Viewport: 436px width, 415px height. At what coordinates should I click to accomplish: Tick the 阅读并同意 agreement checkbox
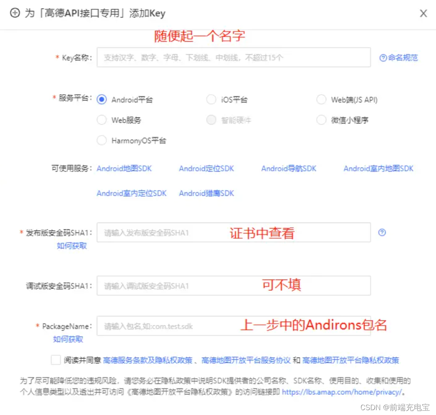[x=56, y=360]
